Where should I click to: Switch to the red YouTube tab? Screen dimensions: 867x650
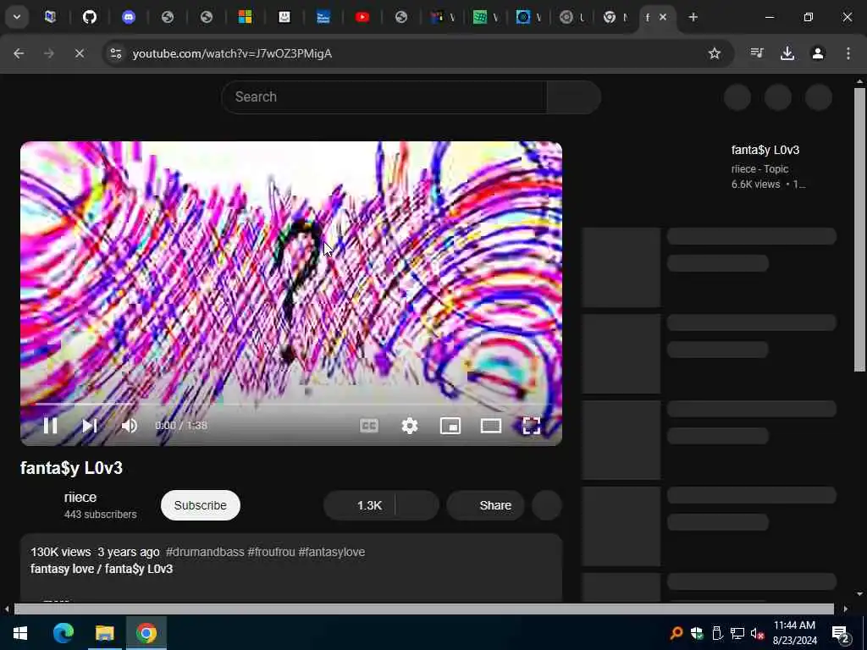click(x=362, y=17)
